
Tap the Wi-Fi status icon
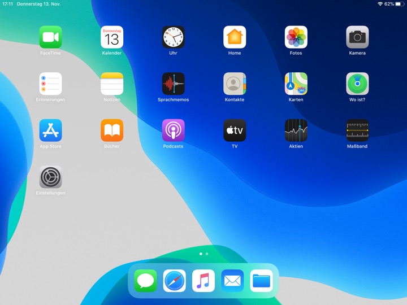click(380, 4)
